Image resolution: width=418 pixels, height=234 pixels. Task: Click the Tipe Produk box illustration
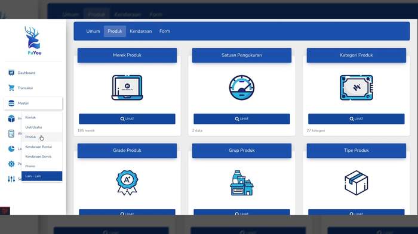[x=356, y=183]
